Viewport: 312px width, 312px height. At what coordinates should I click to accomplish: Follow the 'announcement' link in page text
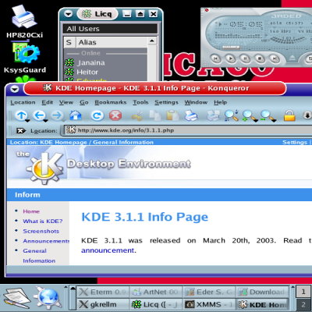pyautogui.click(x=108, y=250)
